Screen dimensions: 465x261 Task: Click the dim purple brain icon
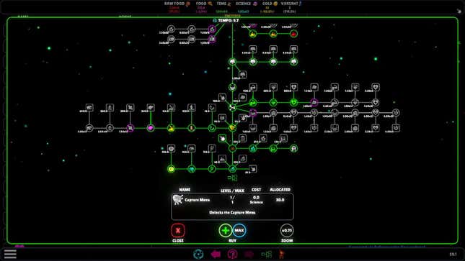pyautogui.click(x=249, y=255)
